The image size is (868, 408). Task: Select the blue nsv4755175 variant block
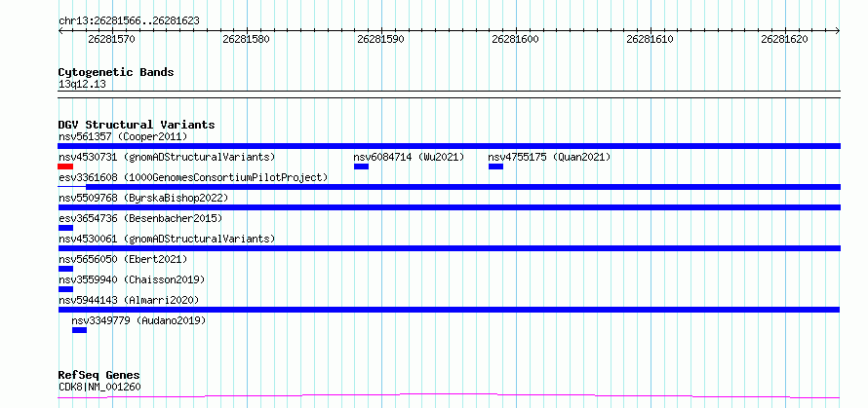pos(496,167)
